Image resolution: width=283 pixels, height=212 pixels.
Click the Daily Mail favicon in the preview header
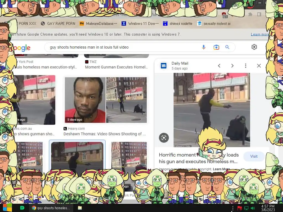click(x=164, y=66)
